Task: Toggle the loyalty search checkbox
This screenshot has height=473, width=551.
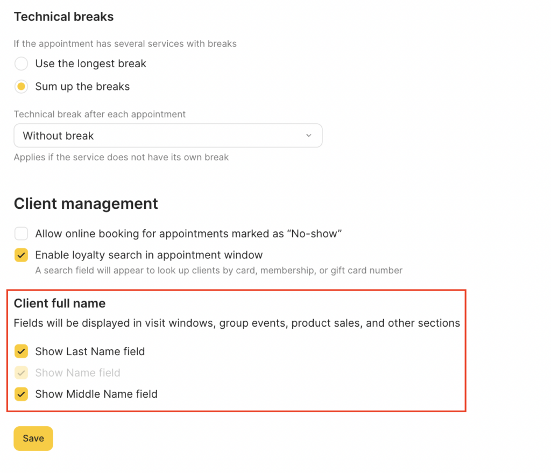Action: [21, 255]
